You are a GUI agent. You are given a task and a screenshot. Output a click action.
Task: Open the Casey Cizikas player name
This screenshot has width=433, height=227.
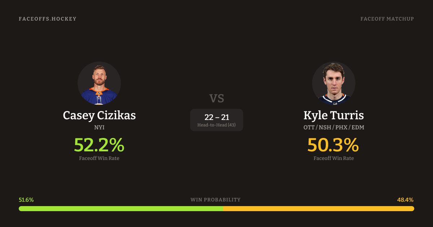[x=99, y=115]
